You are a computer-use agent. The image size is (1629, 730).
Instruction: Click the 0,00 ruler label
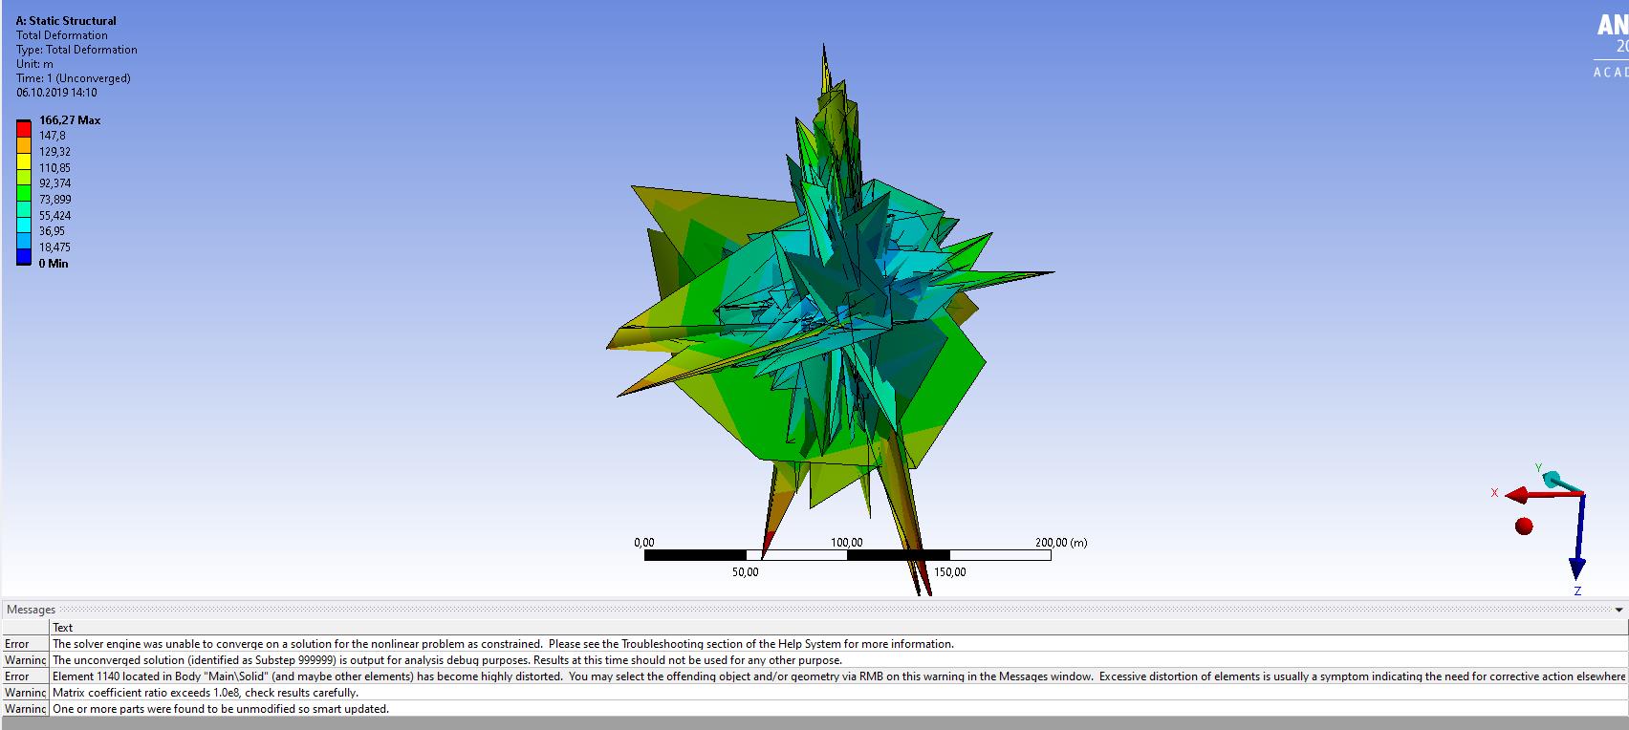[x=644, y=543]
